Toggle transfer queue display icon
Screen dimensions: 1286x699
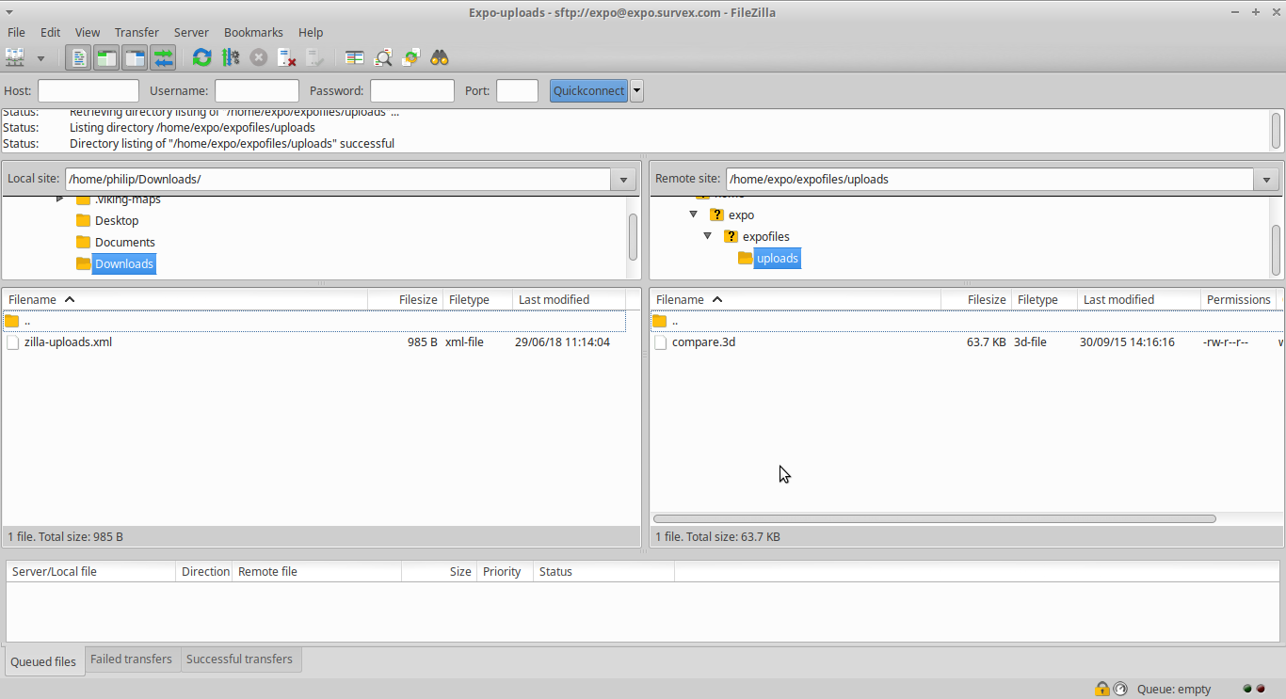click(164, 58)
